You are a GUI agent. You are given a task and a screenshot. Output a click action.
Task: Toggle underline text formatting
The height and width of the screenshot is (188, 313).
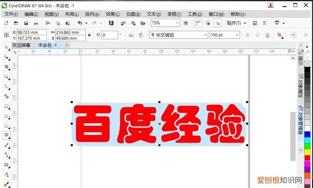click(268, 35)
